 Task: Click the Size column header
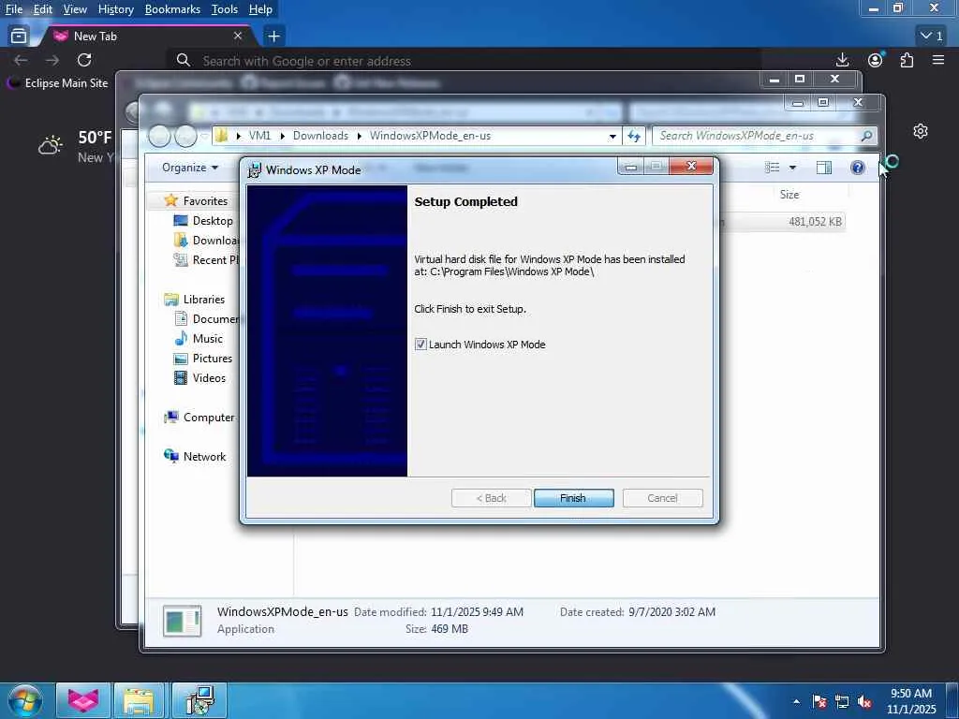coord(789,195)
